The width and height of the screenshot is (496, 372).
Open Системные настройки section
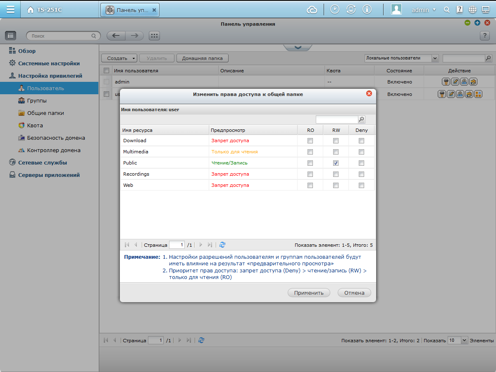pyautogui.click(x=49, y=63)
